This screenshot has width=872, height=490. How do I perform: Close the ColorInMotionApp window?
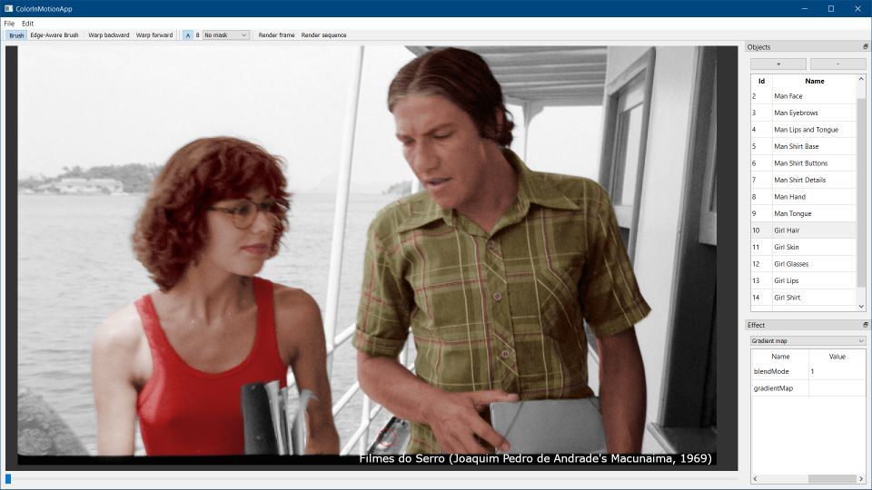pos(857,8)
